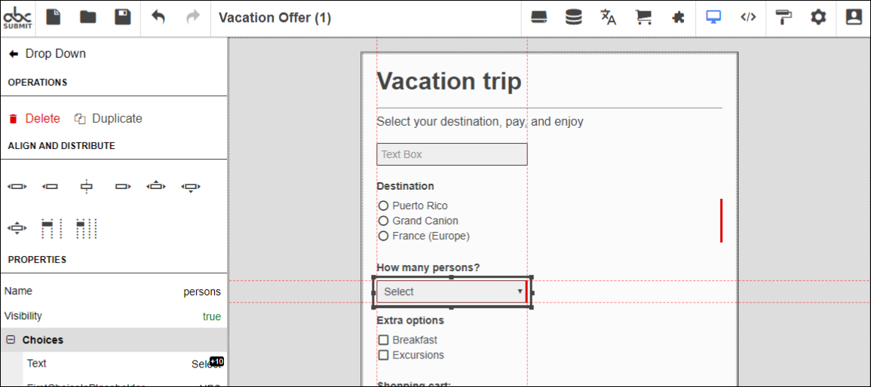View the code embed icon
The image size is (871, 387).
pos(748,18)
